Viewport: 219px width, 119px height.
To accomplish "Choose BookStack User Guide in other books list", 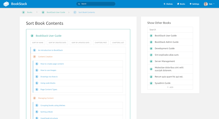I will pos(170,36).
